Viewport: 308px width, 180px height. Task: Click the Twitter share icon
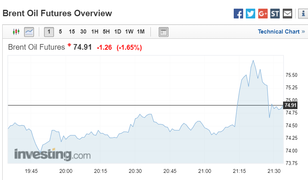pyautogui.click(x=250, y=14)
